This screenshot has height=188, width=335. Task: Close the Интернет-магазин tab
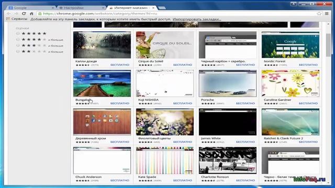coord(153,8)
